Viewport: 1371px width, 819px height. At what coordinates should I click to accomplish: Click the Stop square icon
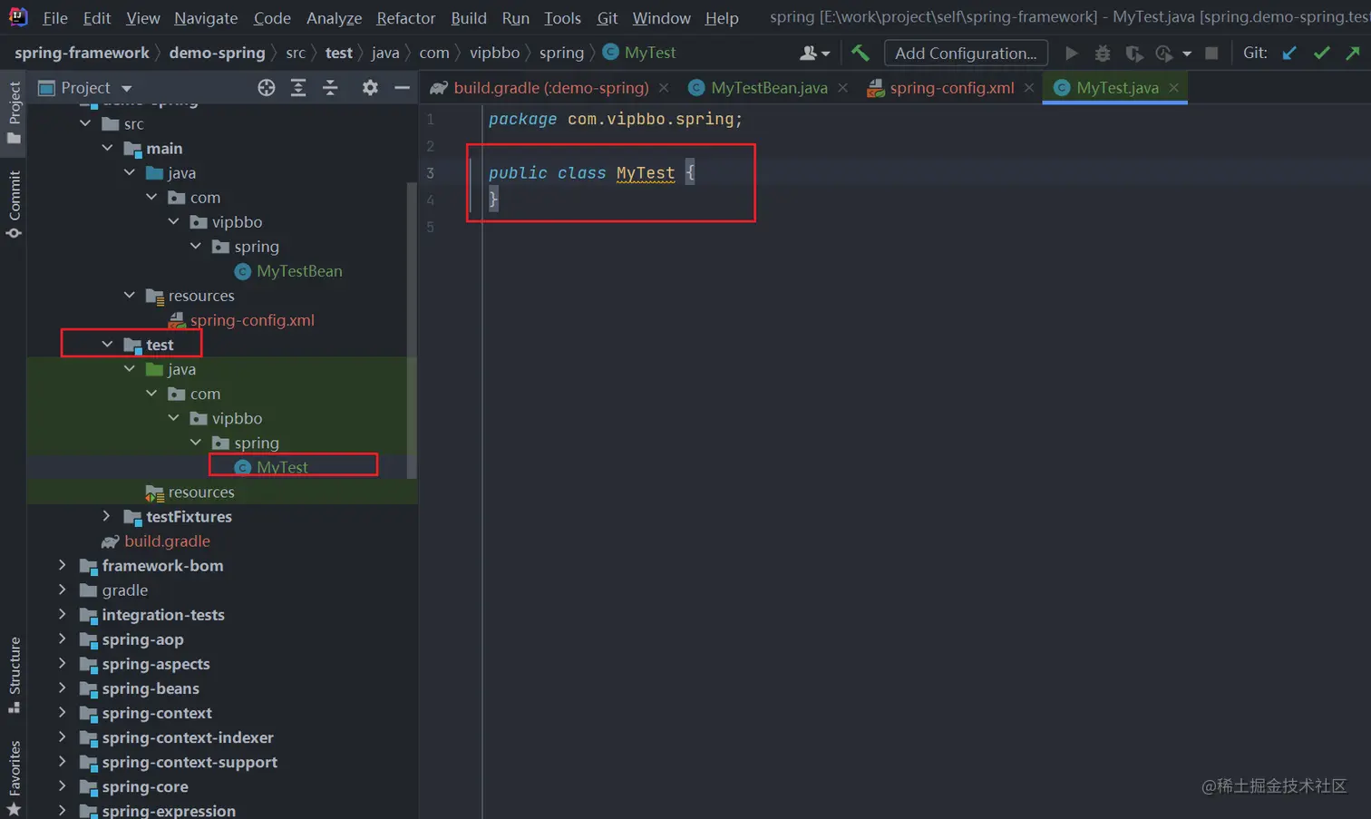[x=1211, y=53]
